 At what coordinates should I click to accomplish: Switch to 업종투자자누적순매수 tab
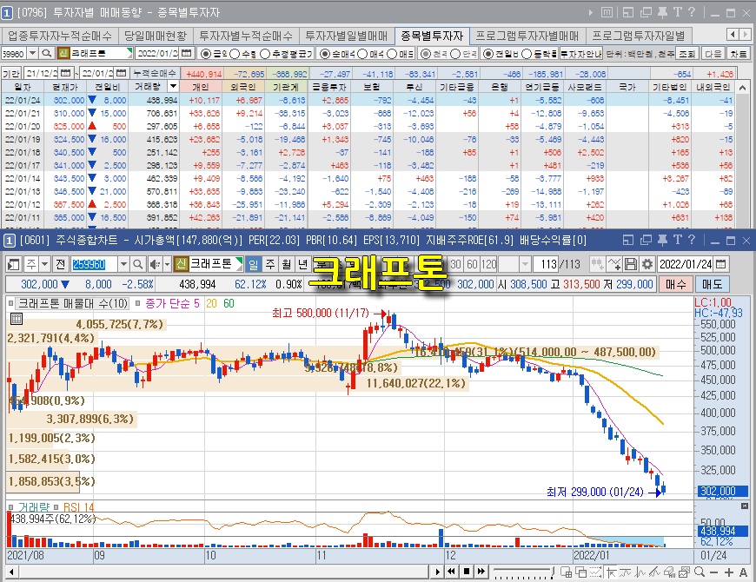pyautogui.click(x=60, y=36)
